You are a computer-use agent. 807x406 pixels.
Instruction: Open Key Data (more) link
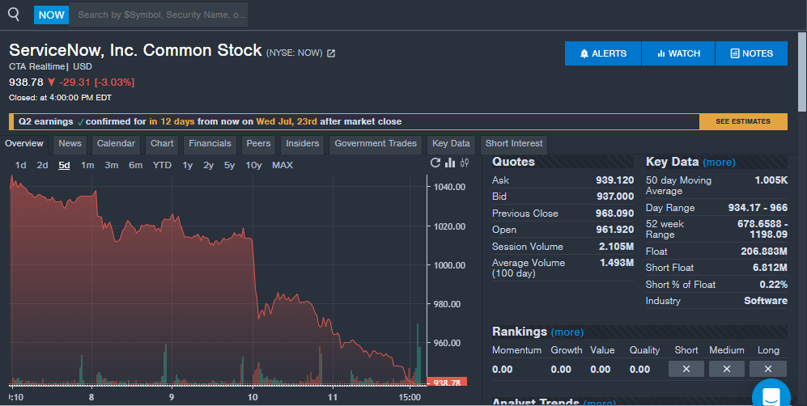coord(719,163)
